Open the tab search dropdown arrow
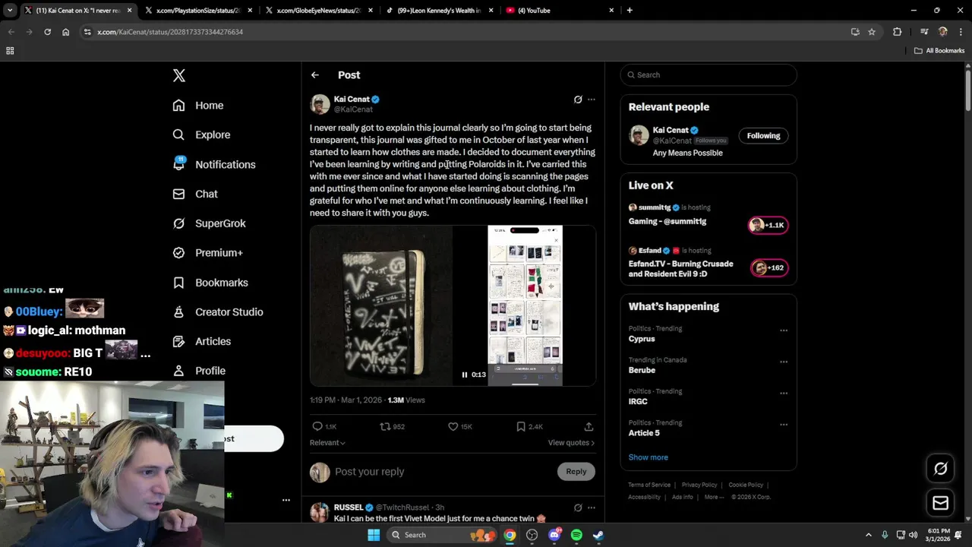 tap(10, 11)
